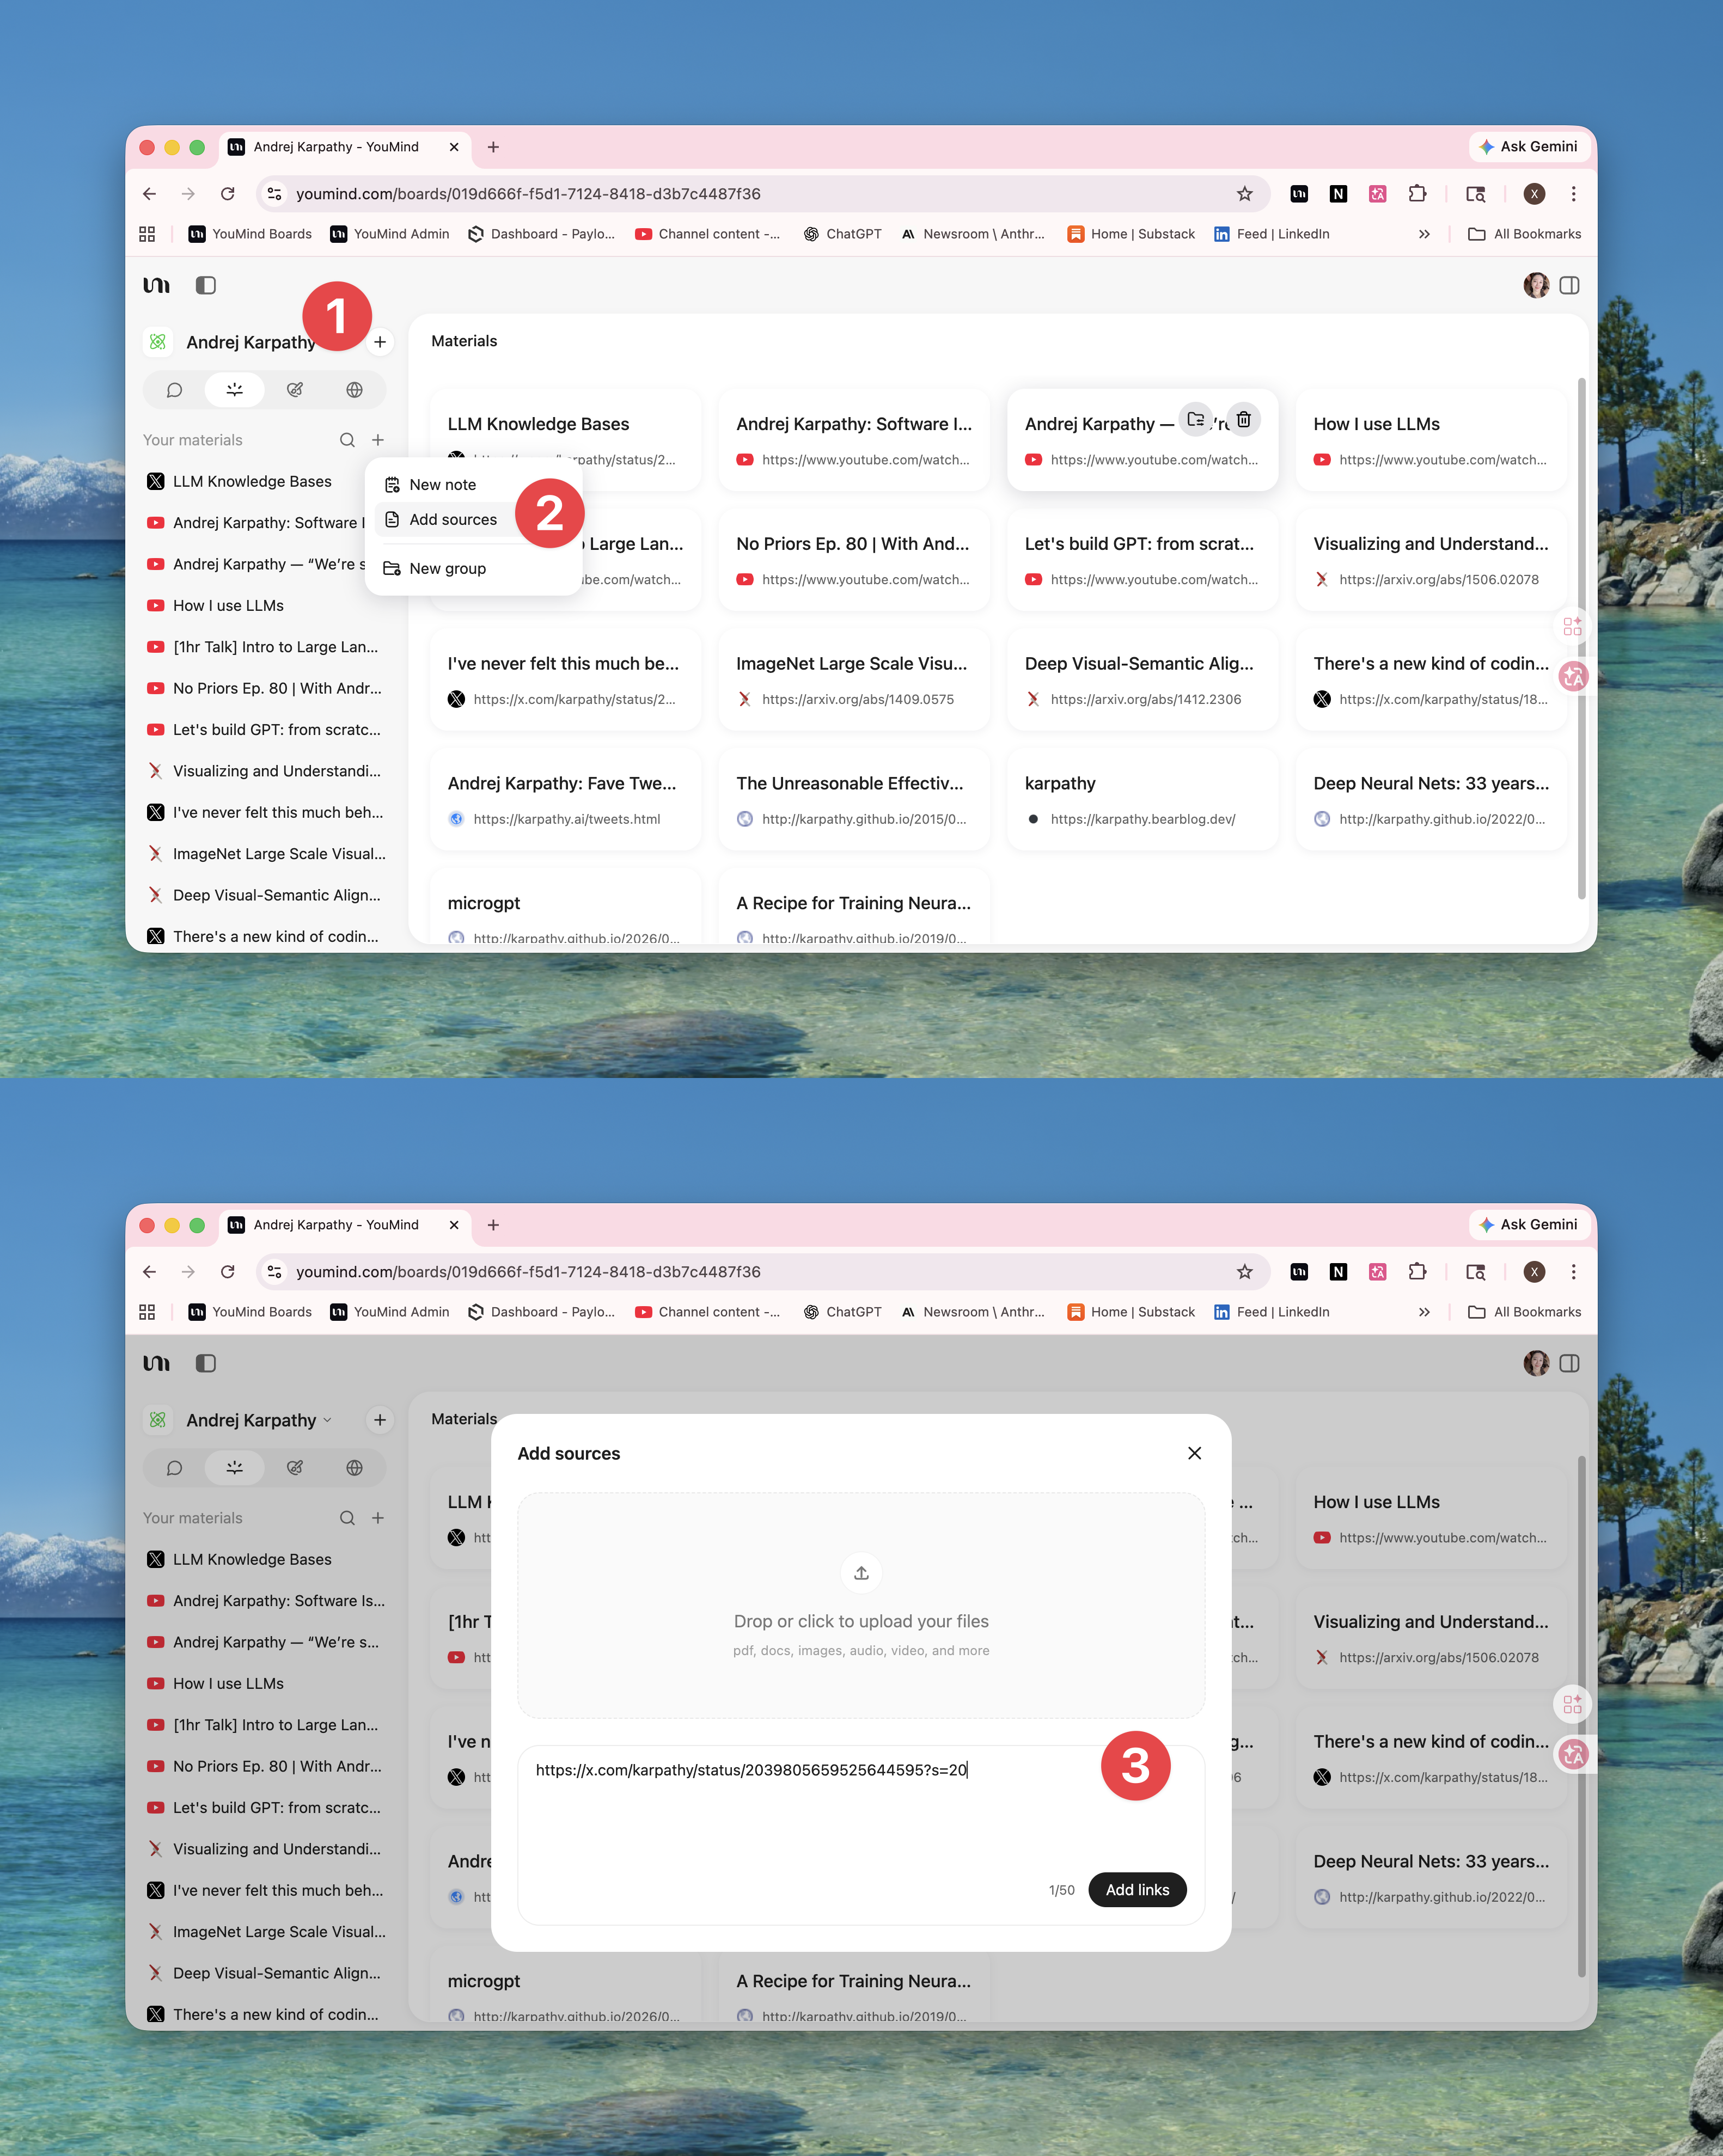This screenshot has height=2156, width=1723.
Task: Click search icon beside Your materials, upper window
Action: coord(347,440)
